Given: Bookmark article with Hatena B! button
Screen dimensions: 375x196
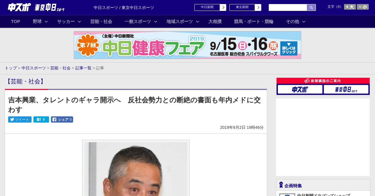Looking at the screenshot, I should pyautogui.click(x=41, y=119).
